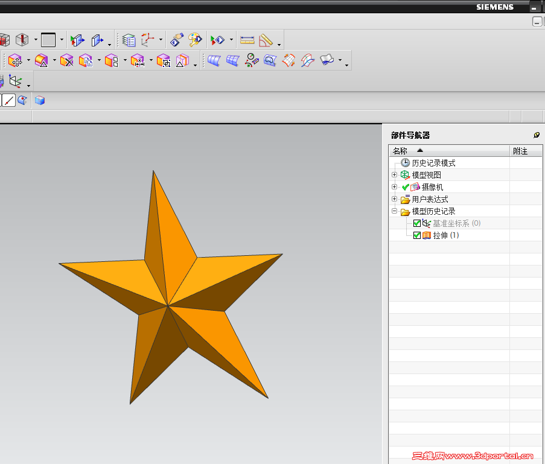Open dropdown next to Move Face tool
The image size is (545, 464).
[x=28, y=60]
